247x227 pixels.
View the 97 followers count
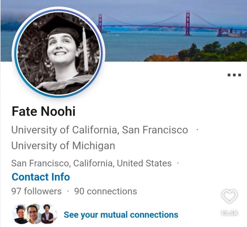tap(36, 191)
